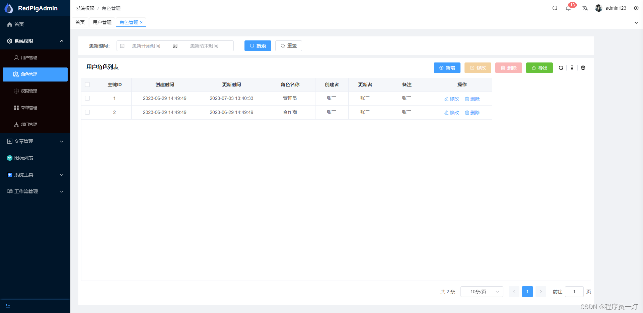The width and height of the screenshot is (643, 313).
Task: Click the RedPigAdmin logo icon
Action: [x=9, y=8]
